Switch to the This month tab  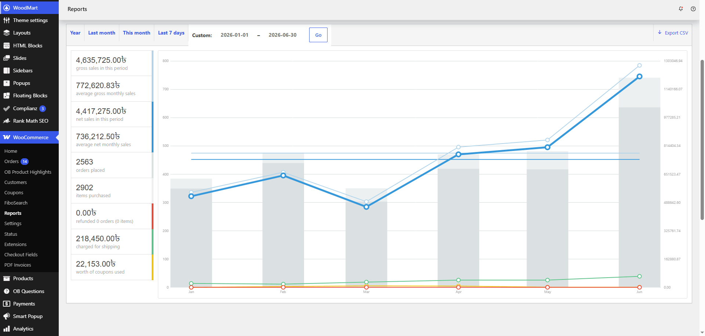[x=137, y=33]
